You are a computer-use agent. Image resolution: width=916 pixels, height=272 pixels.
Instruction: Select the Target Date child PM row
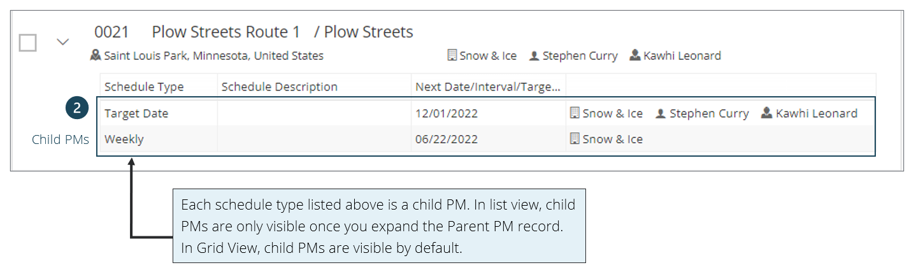pos(136,113)
